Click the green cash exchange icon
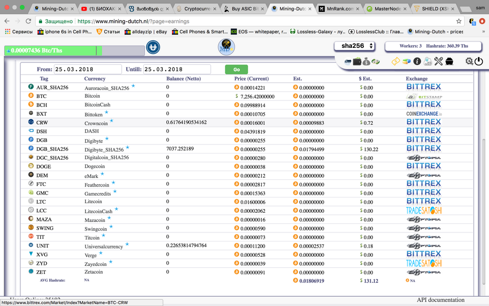 tap(375, 62)
